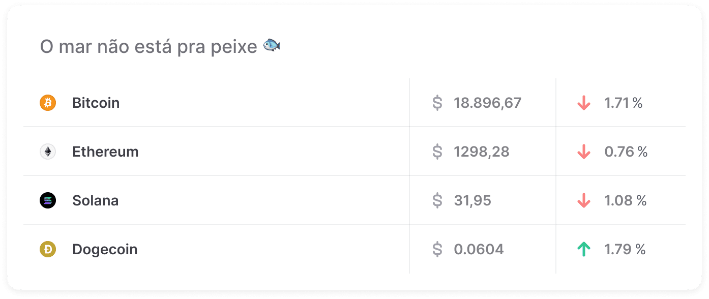Select the Ethereum name label
Viewport: 709px width, 299px height.
pos(105,152)
